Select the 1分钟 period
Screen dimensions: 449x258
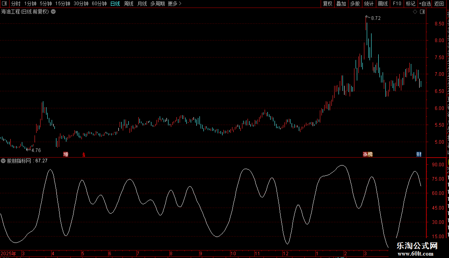coord(30,4)
